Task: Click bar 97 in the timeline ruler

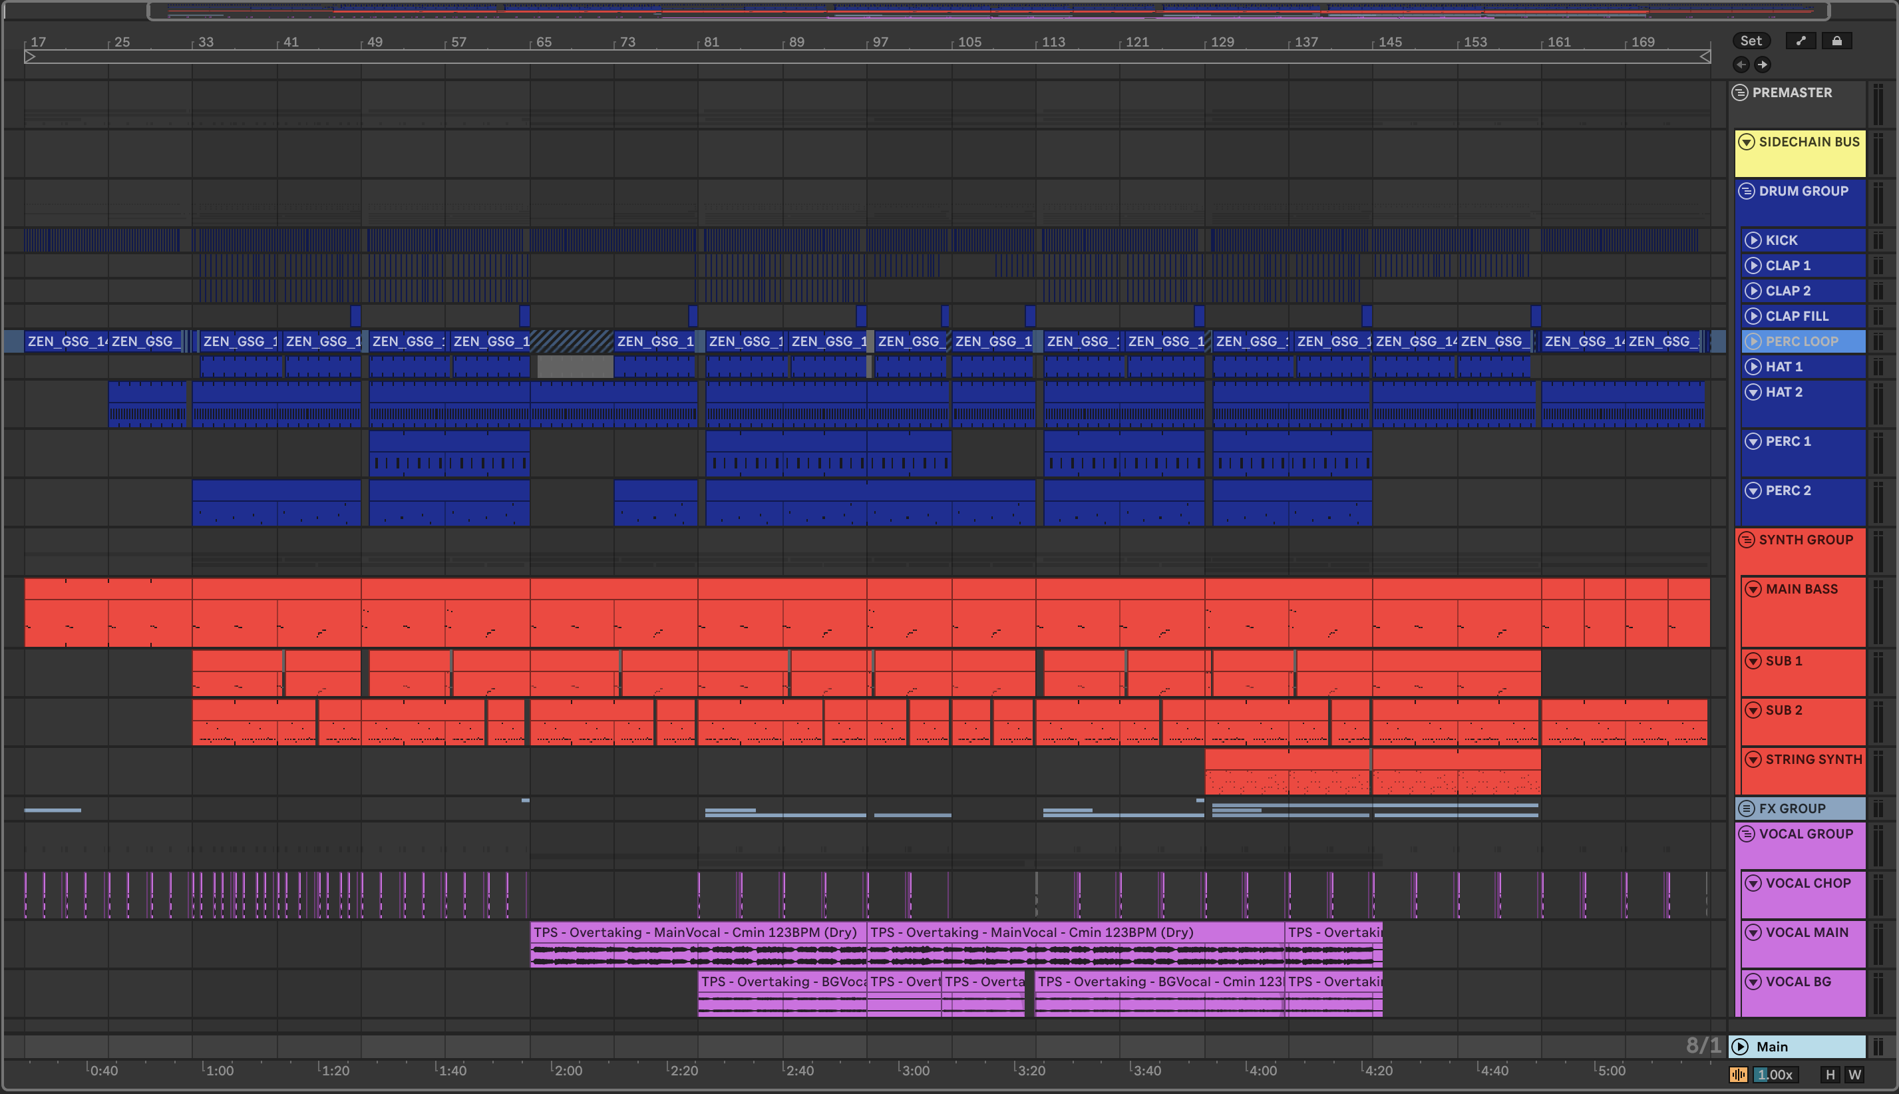Action: (x=880, y=42)
